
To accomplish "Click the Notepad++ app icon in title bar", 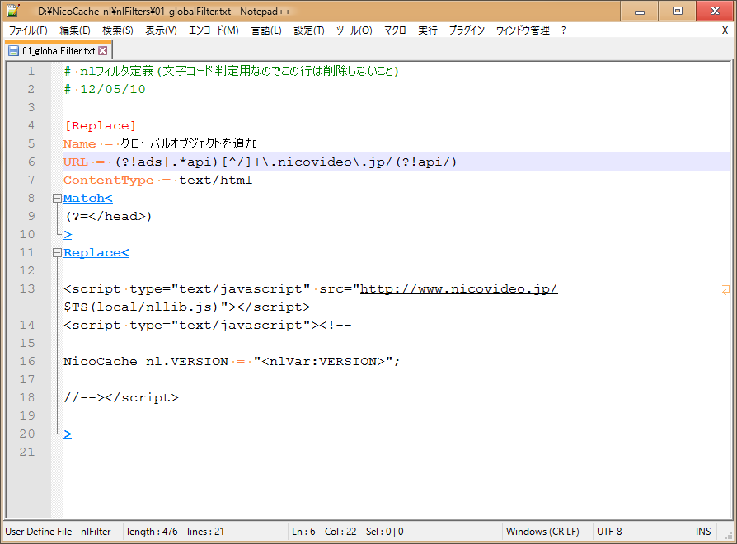I will (13, 11).
